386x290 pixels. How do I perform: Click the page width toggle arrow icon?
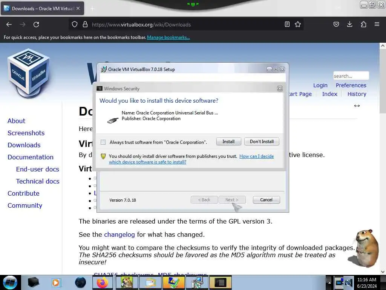coord(357,106)
